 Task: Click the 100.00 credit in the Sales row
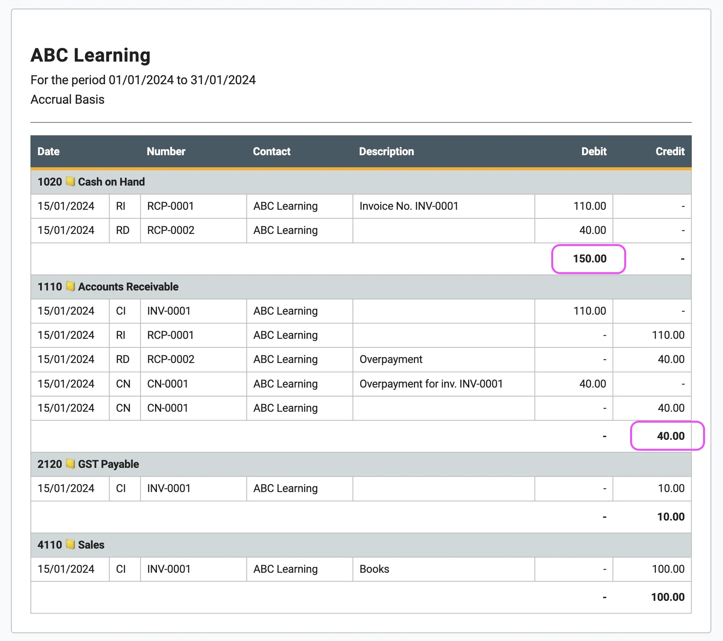click(668, 569)
